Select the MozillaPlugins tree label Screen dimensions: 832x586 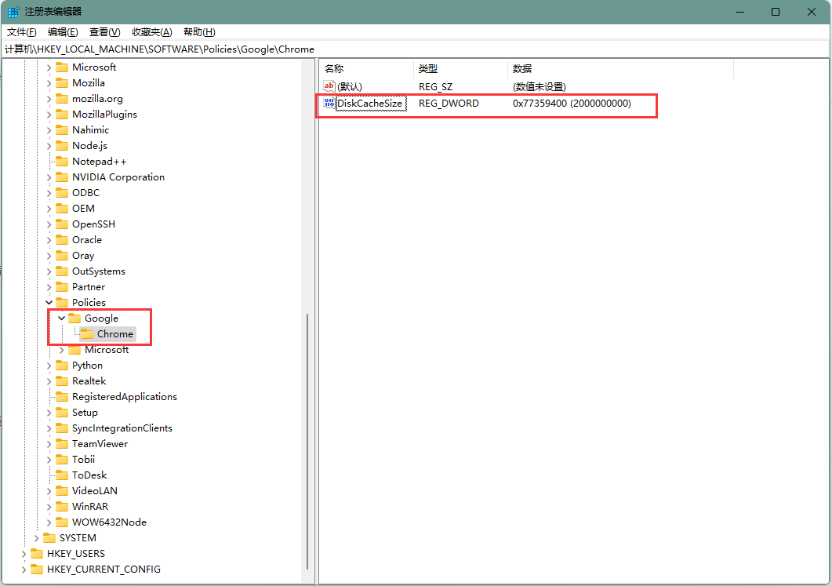pos(104,115)
